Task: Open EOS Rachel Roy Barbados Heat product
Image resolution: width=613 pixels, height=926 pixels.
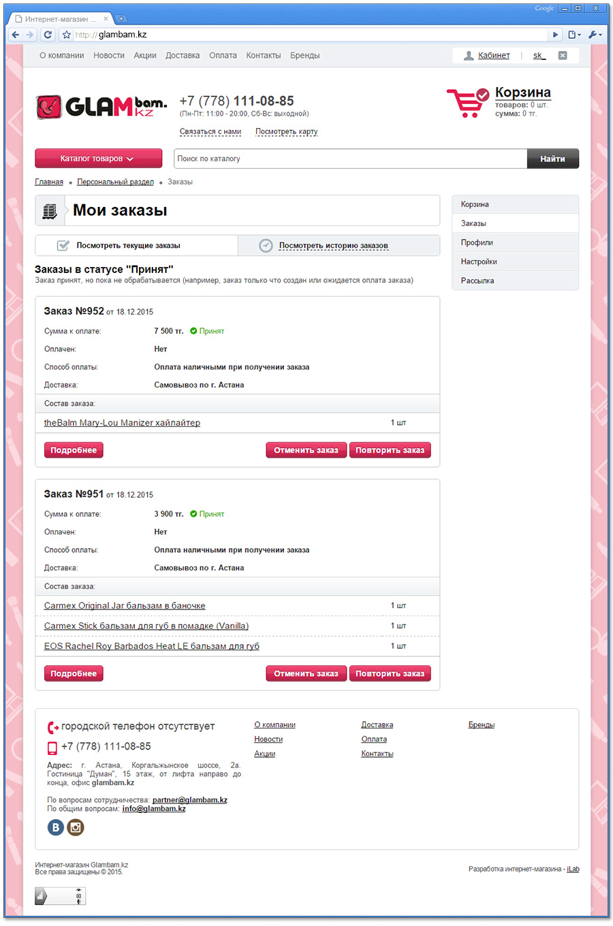Action: (x=152, y=647)
